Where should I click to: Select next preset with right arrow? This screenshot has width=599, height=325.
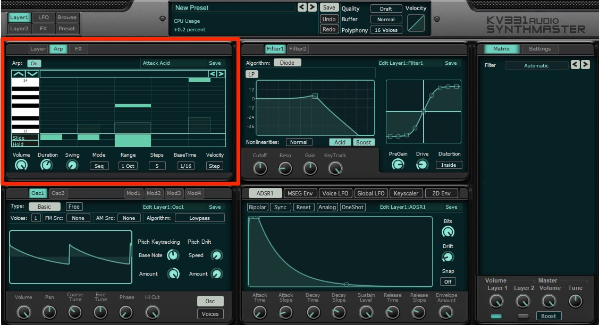[312, 7]
